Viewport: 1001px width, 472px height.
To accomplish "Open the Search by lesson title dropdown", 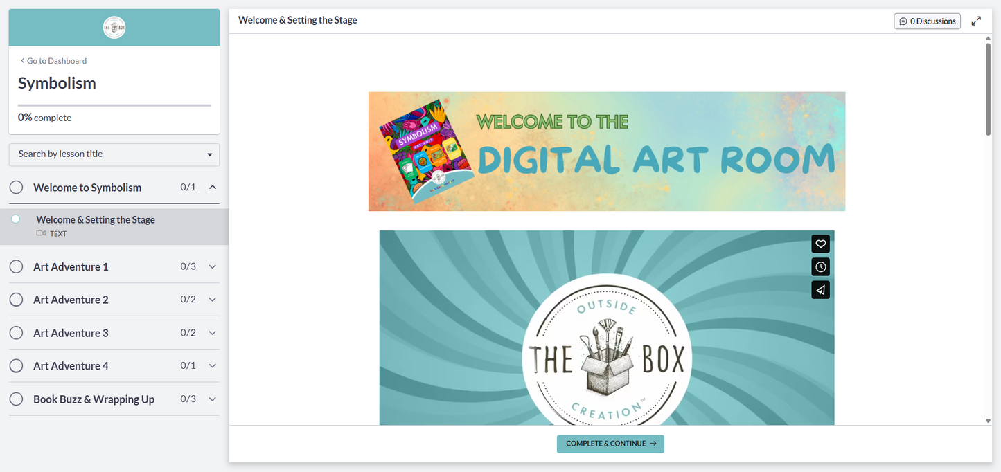I will 114,154.
